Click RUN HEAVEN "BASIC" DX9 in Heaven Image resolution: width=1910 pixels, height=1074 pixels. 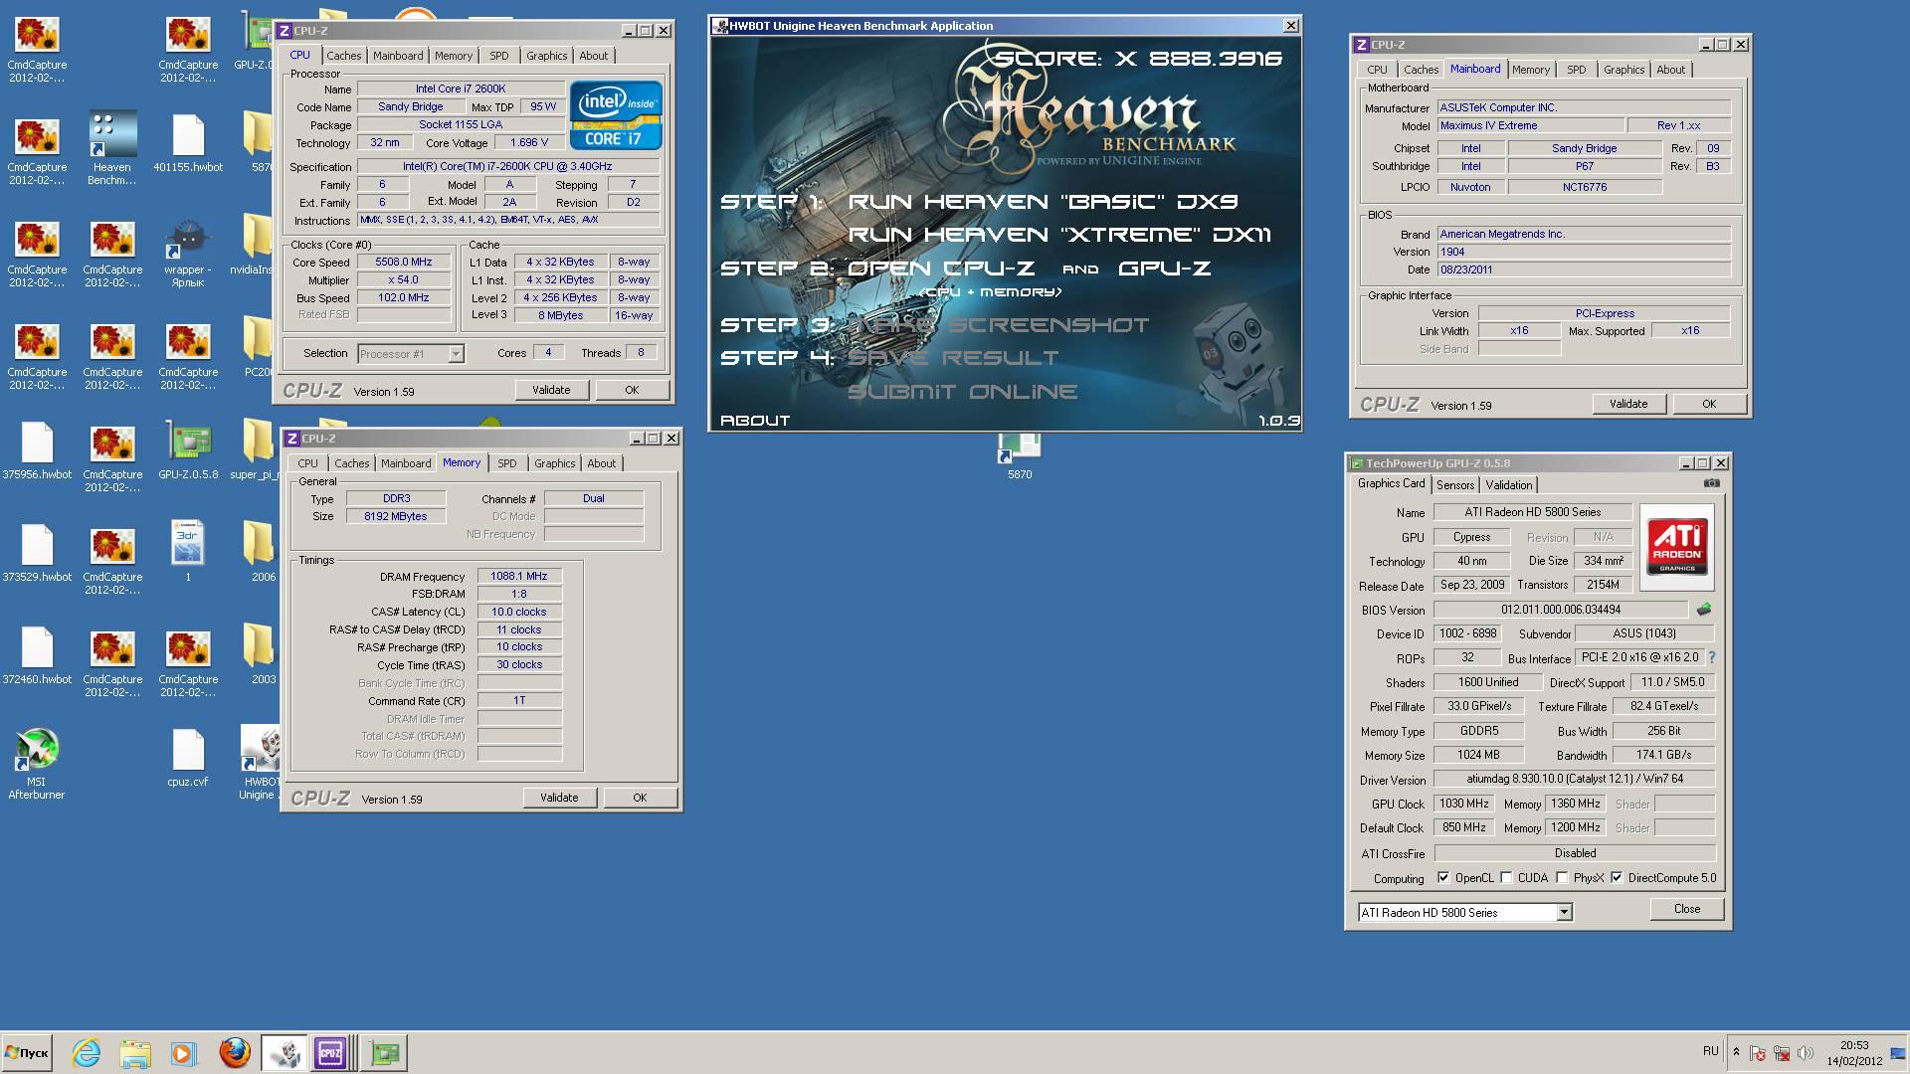[x=1043, y=202]
